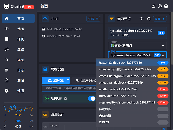Click the lightweight mode icon in header
The width and height of the screenshot is (173, 130).
click(153, 6)
